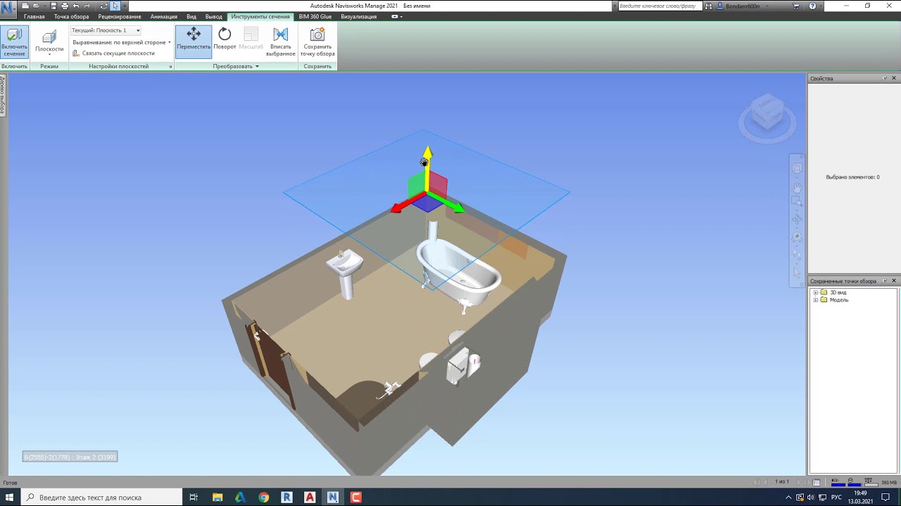Click the Print quick access icon

[65, 6]
